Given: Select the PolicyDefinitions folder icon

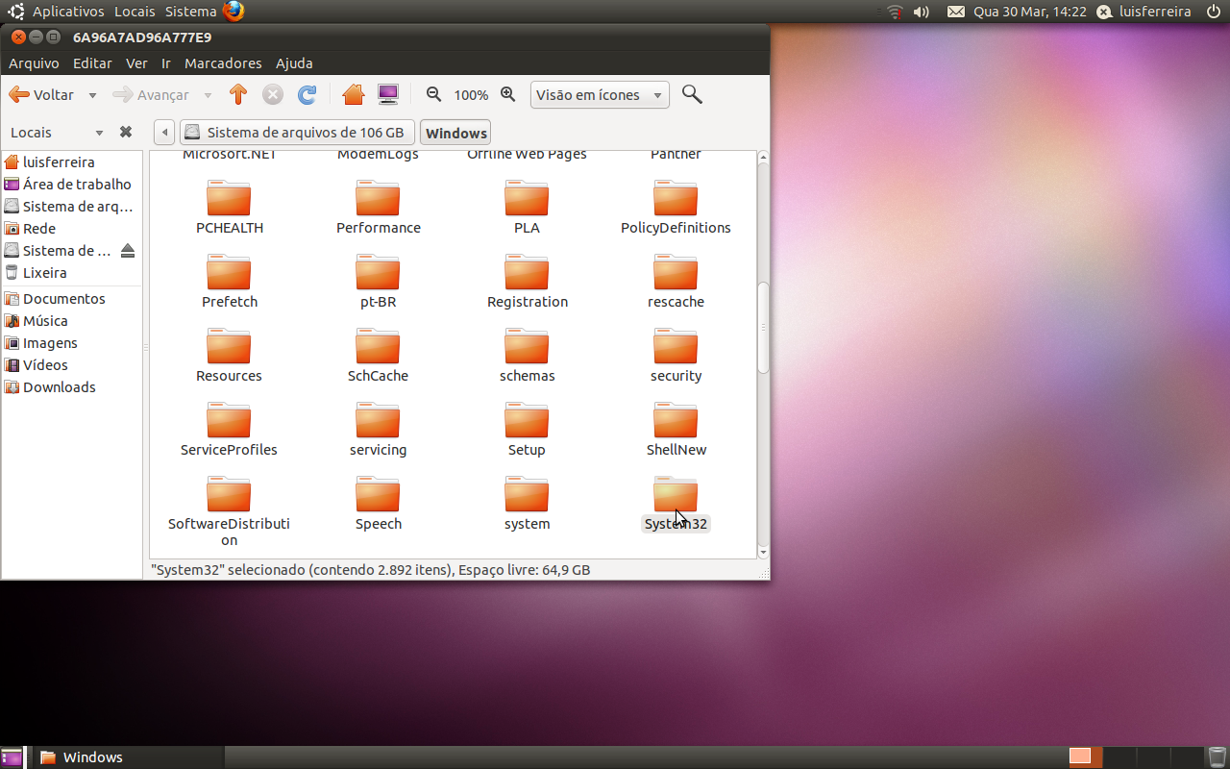Looking at the screenshot, I should pyautogui.click(x=676, y=197).
